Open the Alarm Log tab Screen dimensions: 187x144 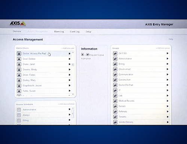[x=59, y=32]
